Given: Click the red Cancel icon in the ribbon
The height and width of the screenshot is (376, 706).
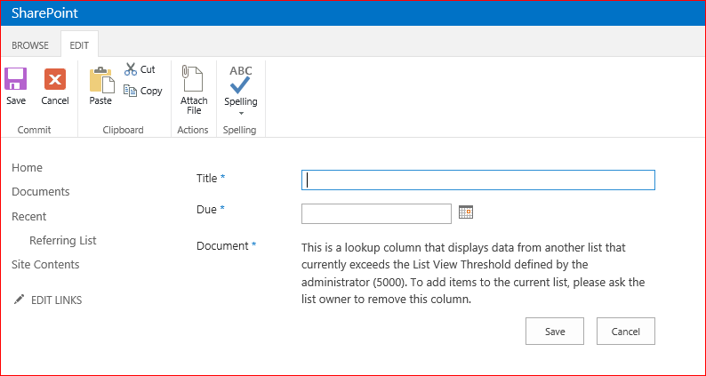Looking at the screenshot, I should coord(55,79).
